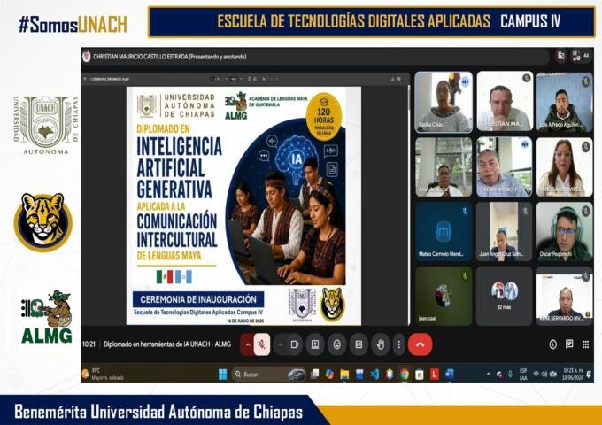This screenshot has width=602, height=425.
Task: Open the battery status tray icon
Action: (x=553, y=375)
